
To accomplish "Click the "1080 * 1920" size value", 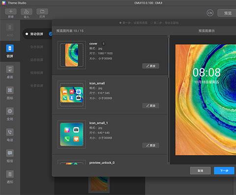I will coord(105,54).
